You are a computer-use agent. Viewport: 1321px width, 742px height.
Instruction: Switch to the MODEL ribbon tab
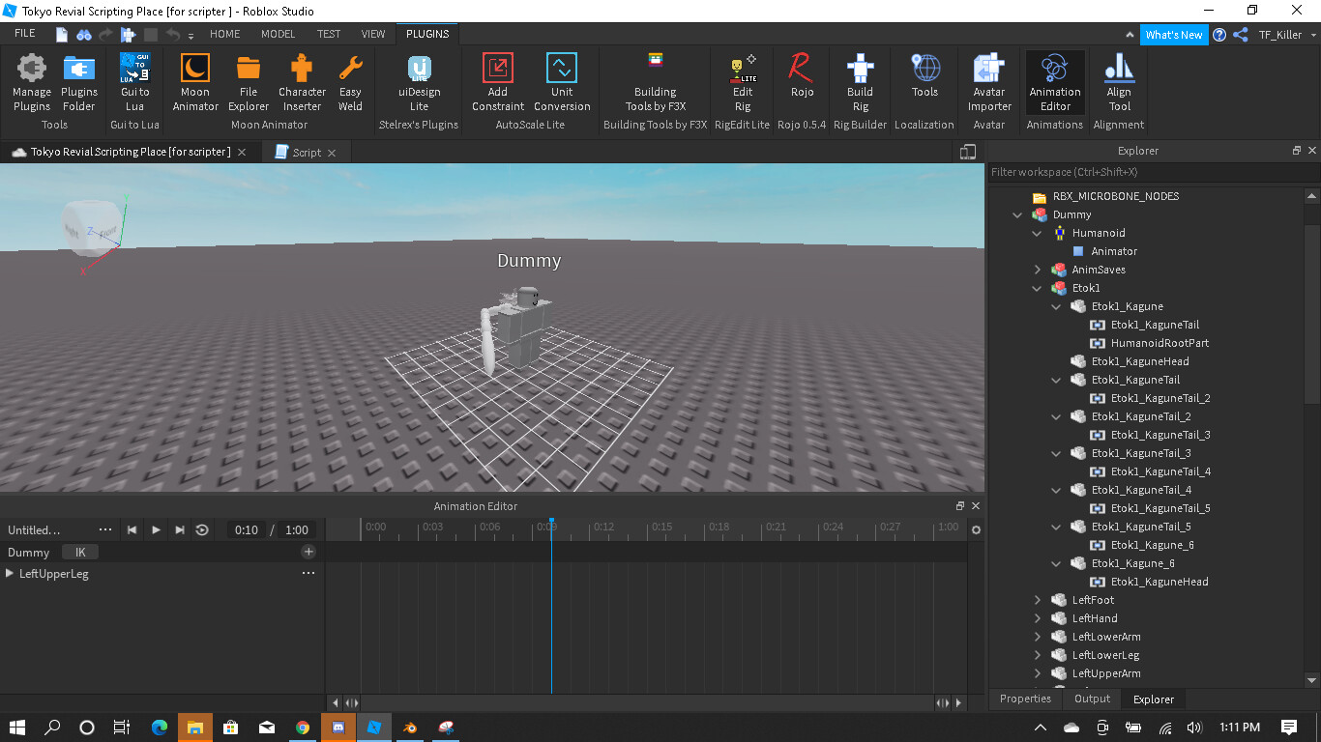pyautogui.click(x=278, y=34)
